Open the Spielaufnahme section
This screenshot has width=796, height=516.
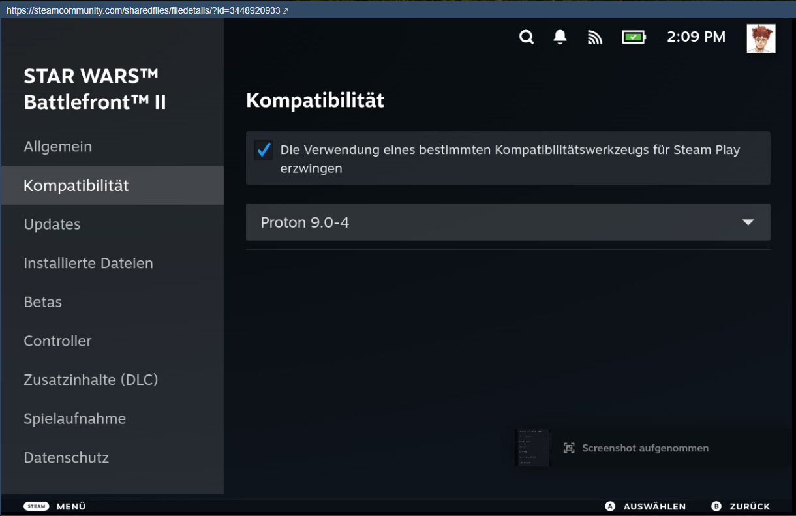click(x=74, y=419)
